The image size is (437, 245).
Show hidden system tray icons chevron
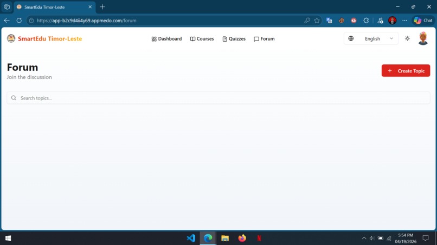364,238
